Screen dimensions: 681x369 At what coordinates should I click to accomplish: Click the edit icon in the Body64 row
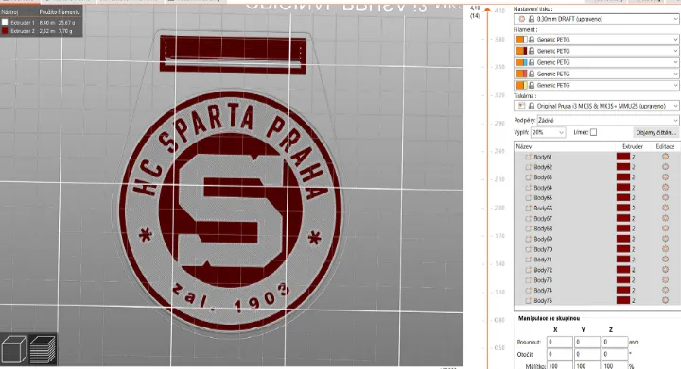pyautogui.click(x=665, y=187)
